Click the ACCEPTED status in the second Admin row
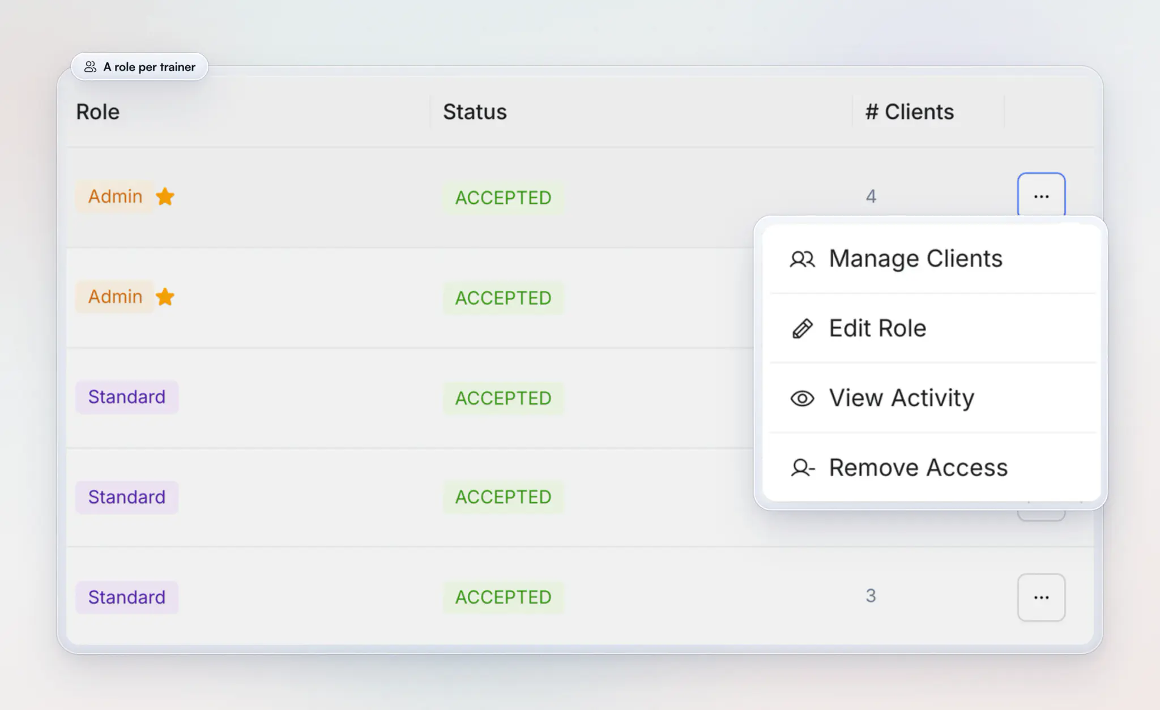The height and width of the screenshot is (710, 1160). tap(504, 298)
